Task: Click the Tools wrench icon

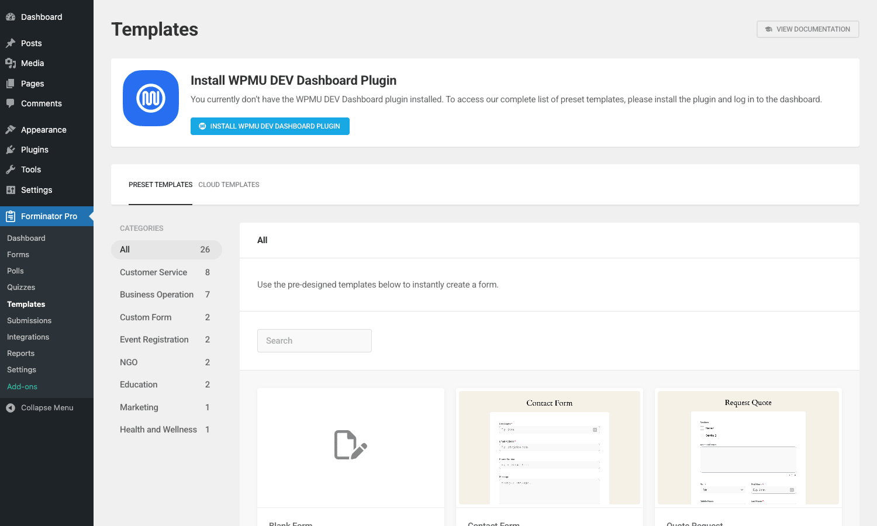Action: pyautogui.click(x=11, y=169)
